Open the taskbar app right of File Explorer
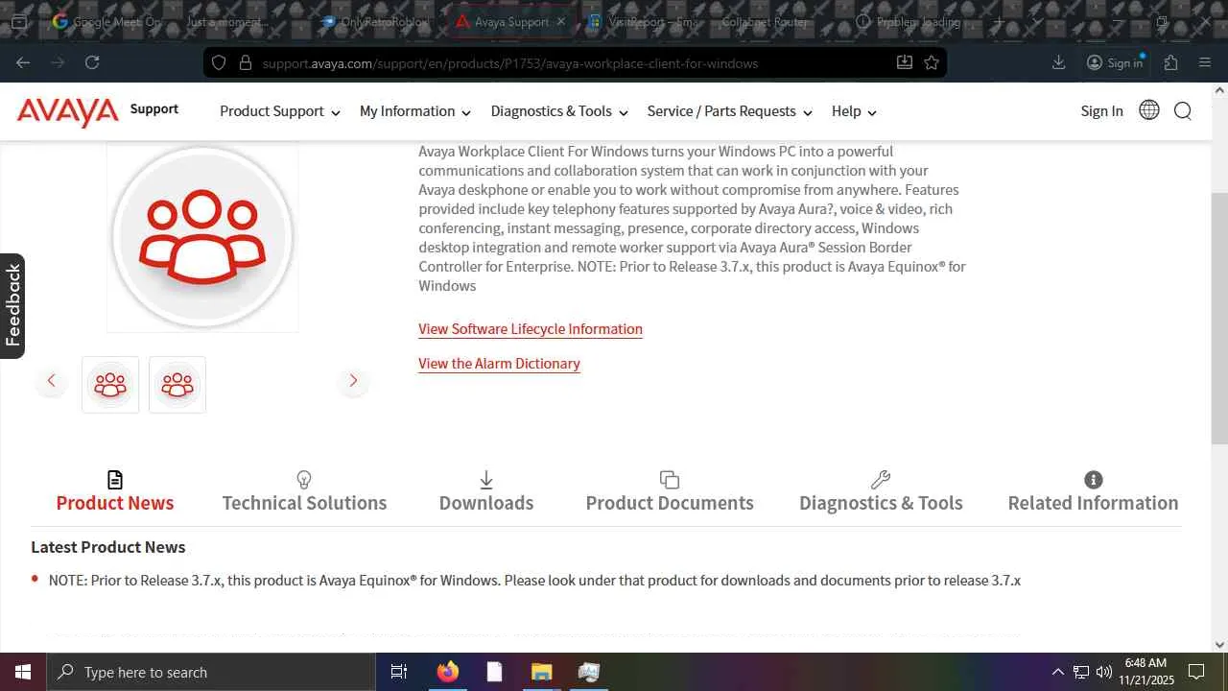The width and height of the screenshot is (1228, 691). coord(588,672)
